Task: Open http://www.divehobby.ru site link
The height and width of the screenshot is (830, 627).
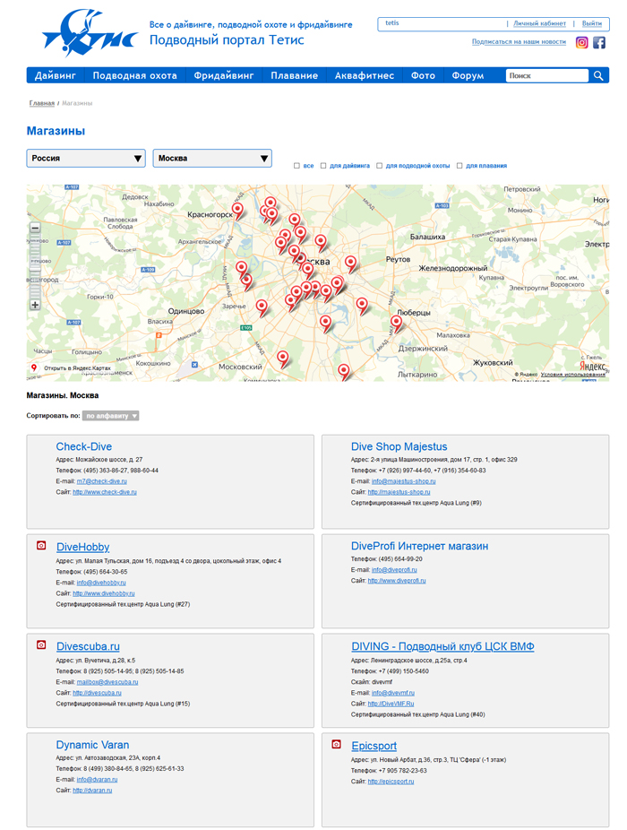Action: point(104,593)
